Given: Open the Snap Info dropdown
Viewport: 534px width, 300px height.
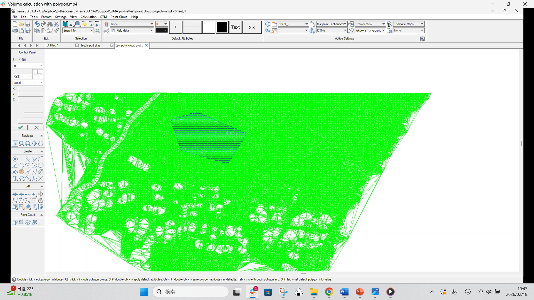Looking at the screenshot, I should [x=91, y=31].
